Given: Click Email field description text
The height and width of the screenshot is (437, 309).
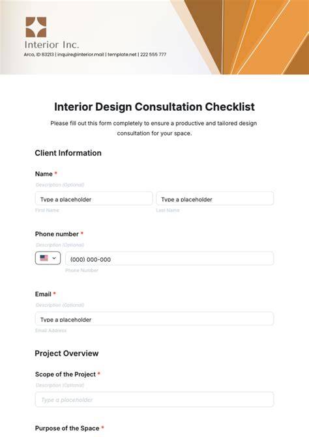Looking at the screenshot, I should pos(60,305).
